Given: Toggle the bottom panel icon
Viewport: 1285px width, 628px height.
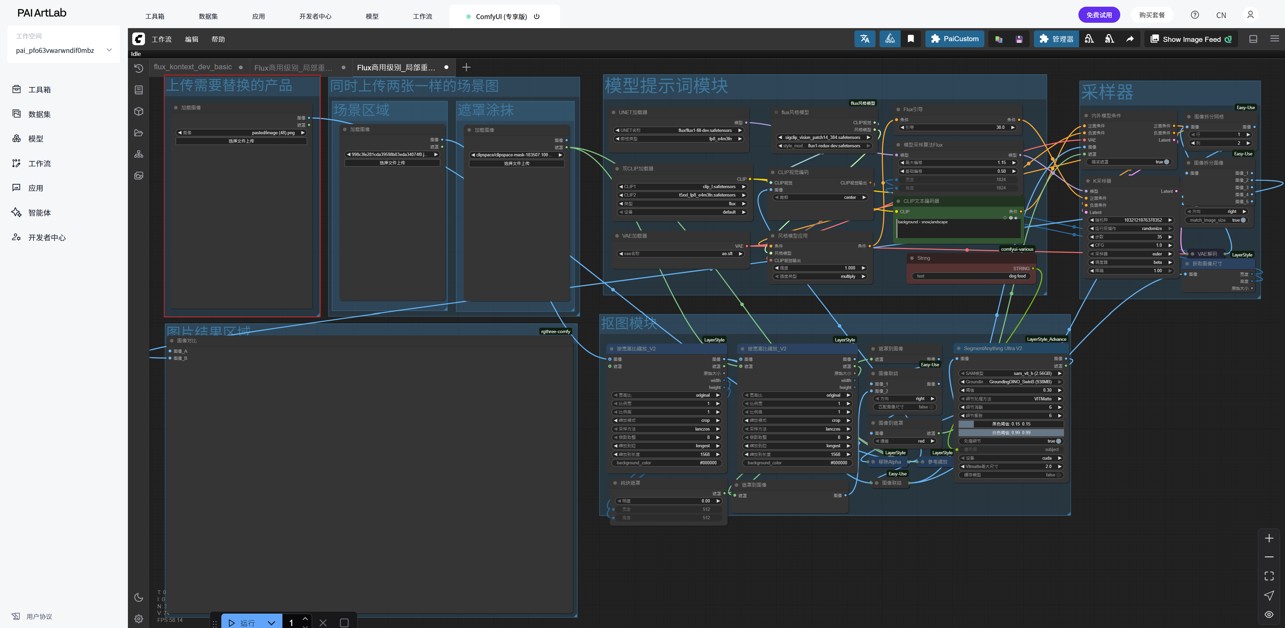Looking at the screenshot, I should pyautogui.click(x=1253, y=39).
